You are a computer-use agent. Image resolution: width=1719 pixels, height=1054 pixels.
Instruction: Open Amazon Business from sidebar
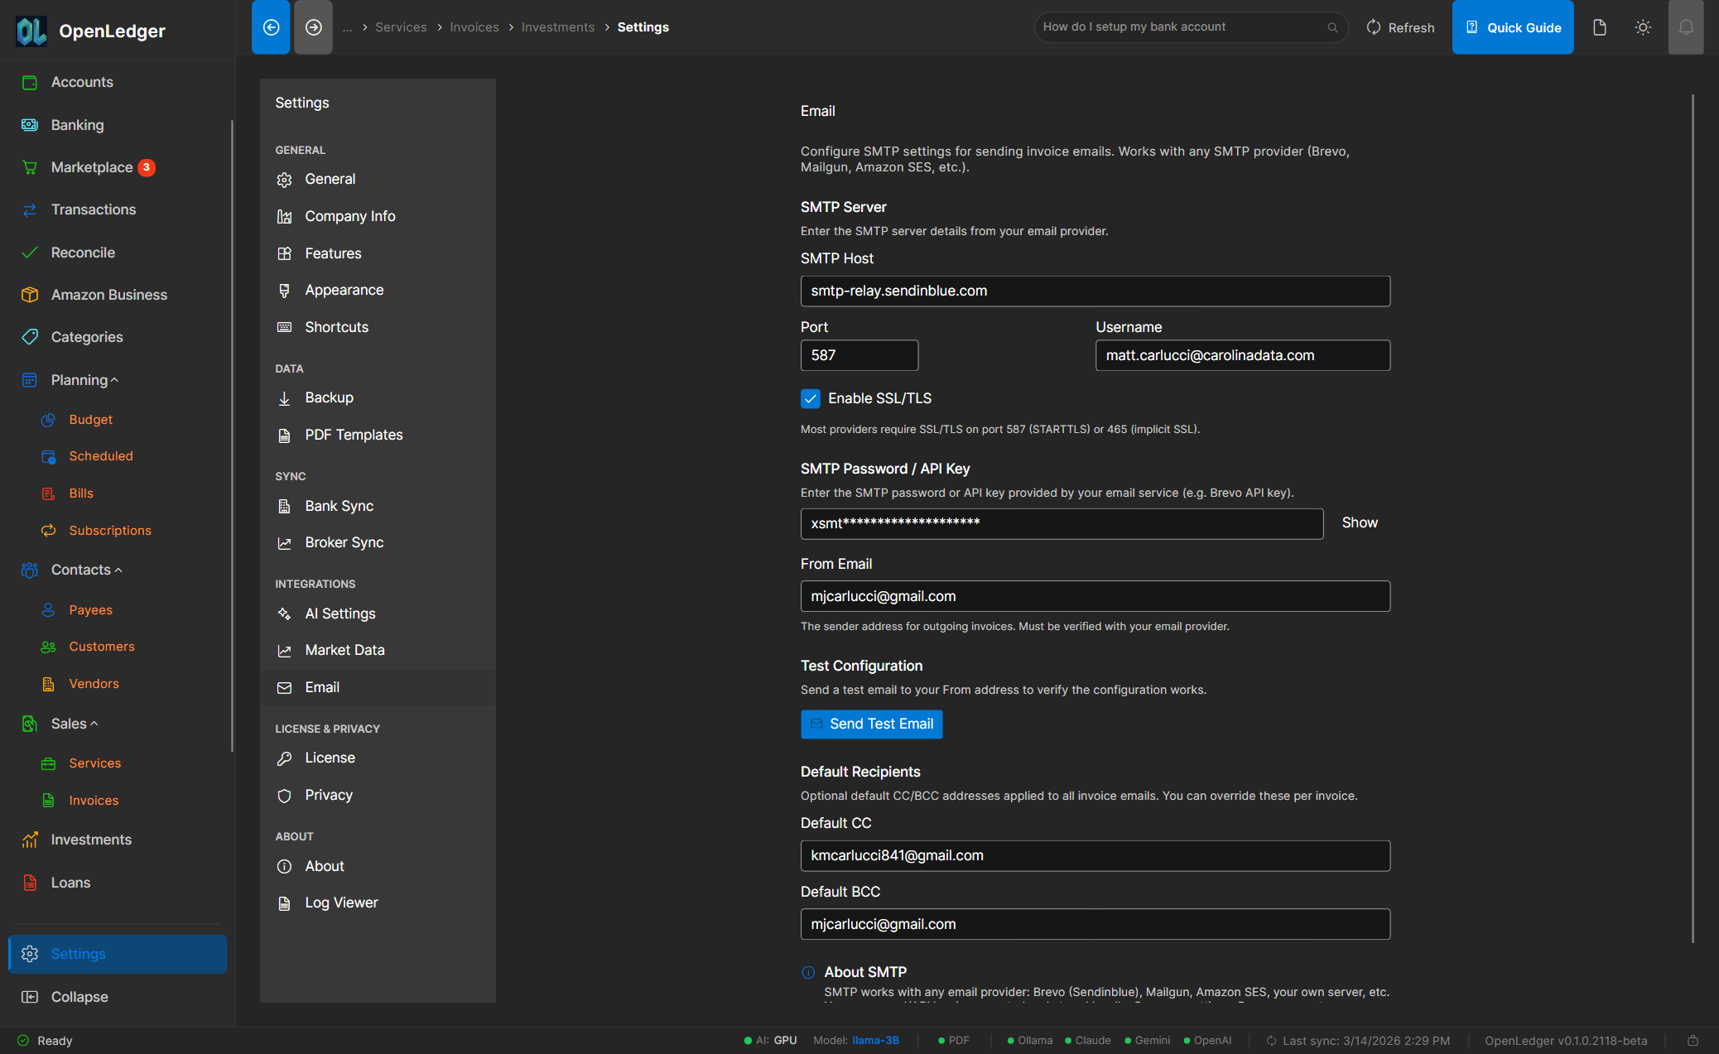click(x=108, y=295)
